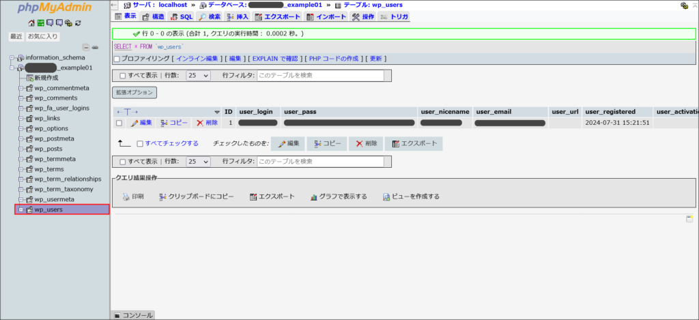Expand the wp_termmeta table node
Image resolution: width=699 pixels, height=320 pixels.
tap(20, 159)
